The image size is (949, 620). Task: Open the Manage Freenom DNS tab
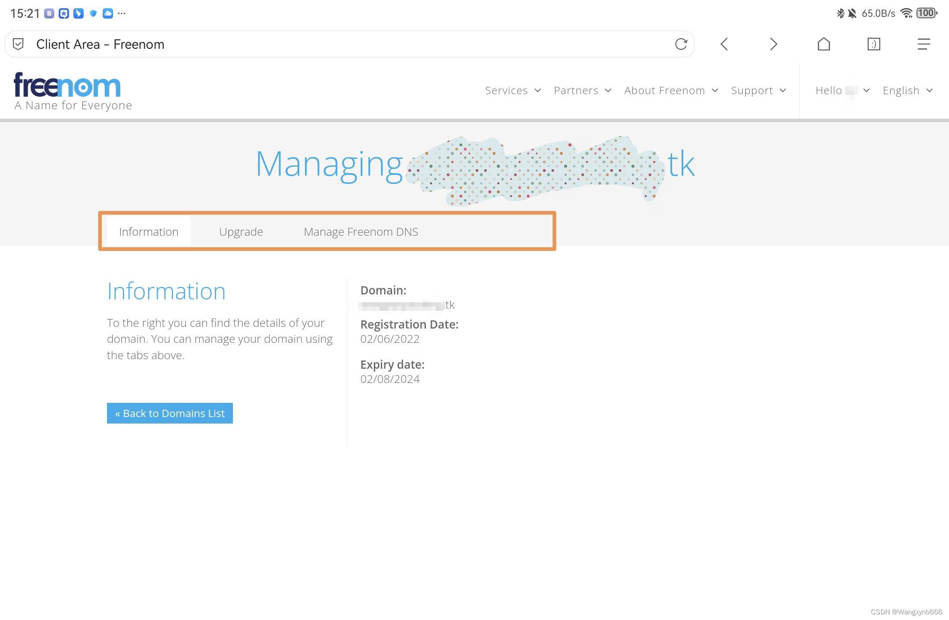pos(361,232)
